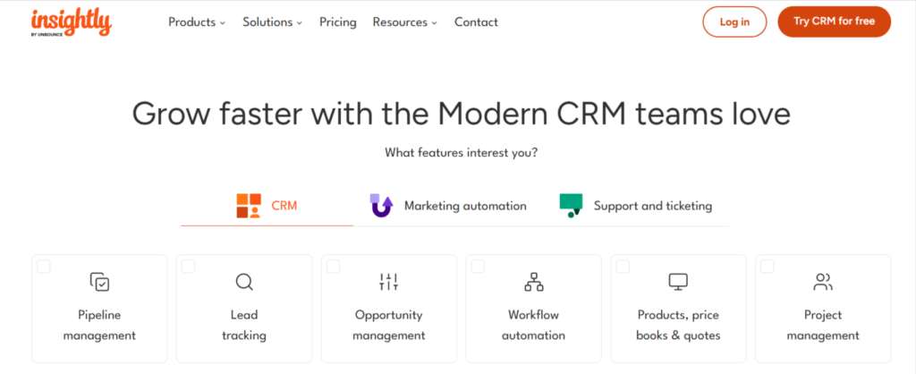Check the Lead tracking checkbox

coord(188,267)
